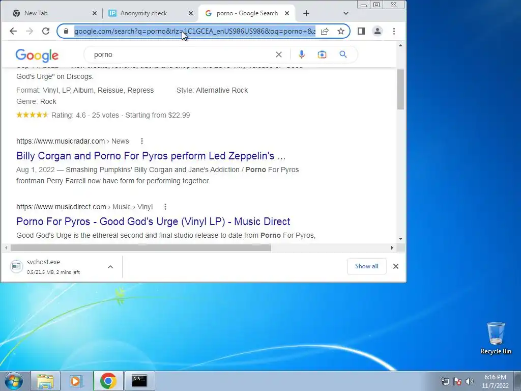Click the scroll up arrow
This screenshot has width=521, height=391.
point(400,45)
